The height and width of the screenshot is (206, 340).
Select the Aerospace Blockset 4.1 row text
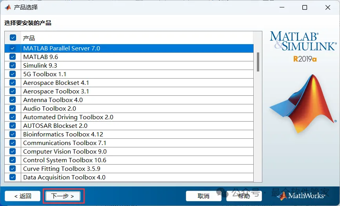(56, 82)
